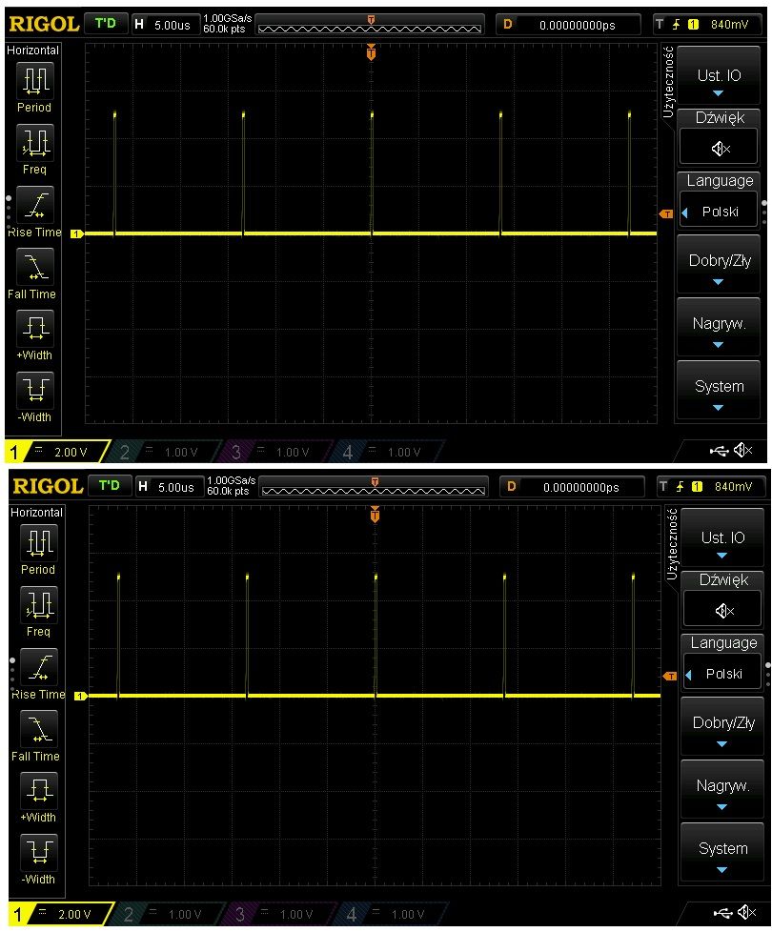Select the Rise Time icon in the top screenshot
772x932 pixels.
tap(34, 205)
